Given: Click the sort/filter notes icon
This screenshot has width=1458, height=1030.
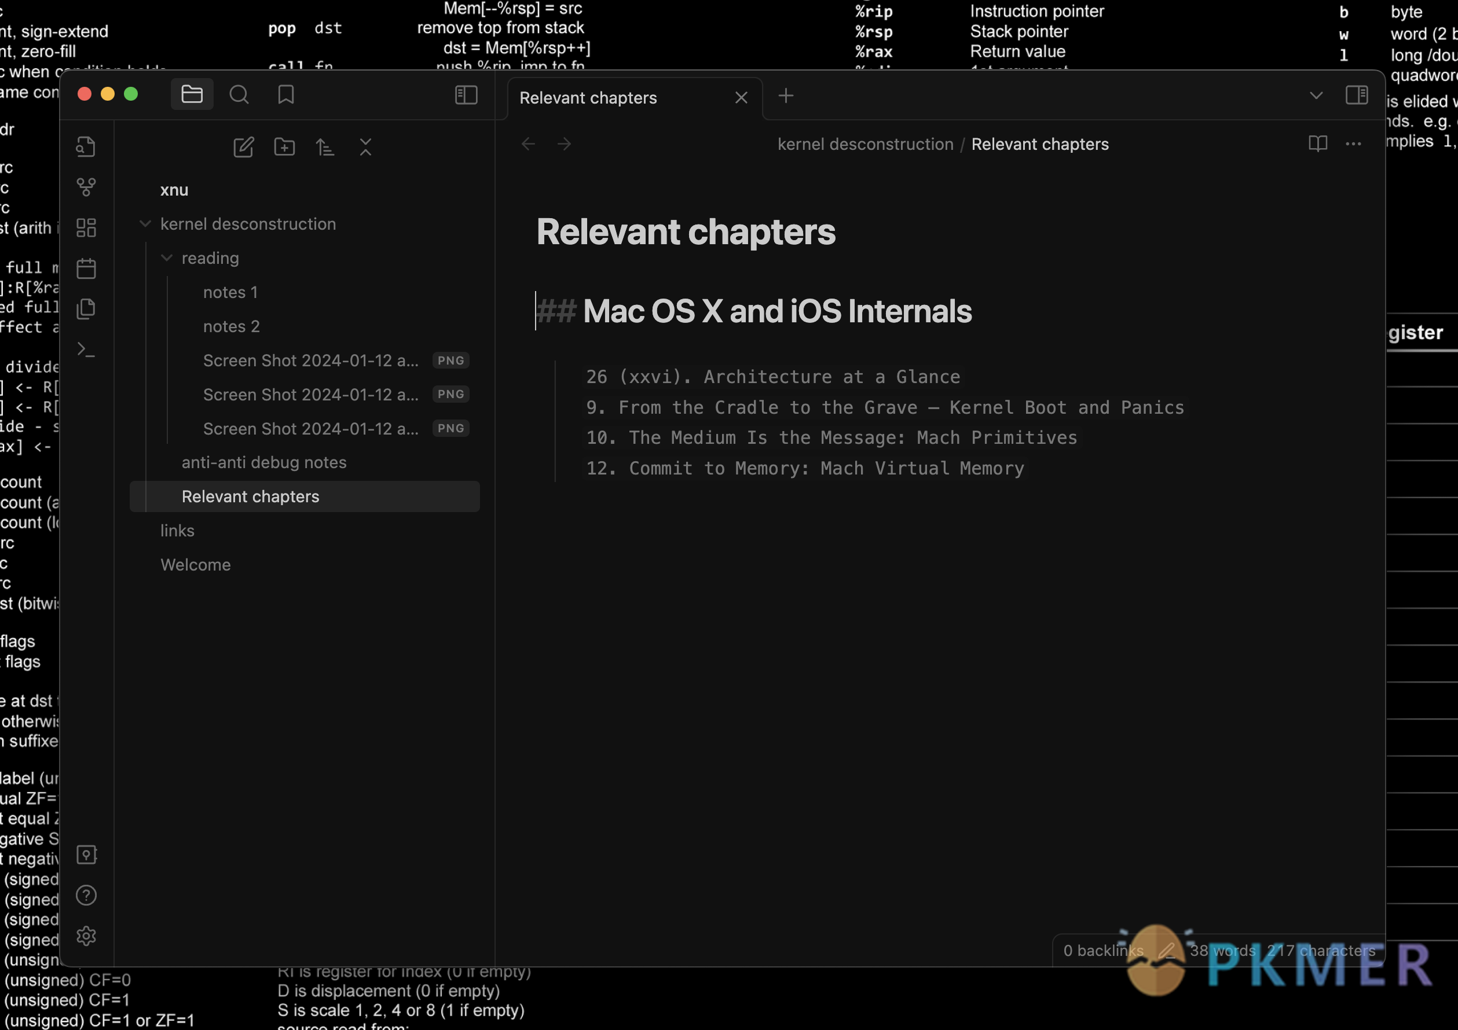Looking at the screenshot, I should click(x=326, y=147).
